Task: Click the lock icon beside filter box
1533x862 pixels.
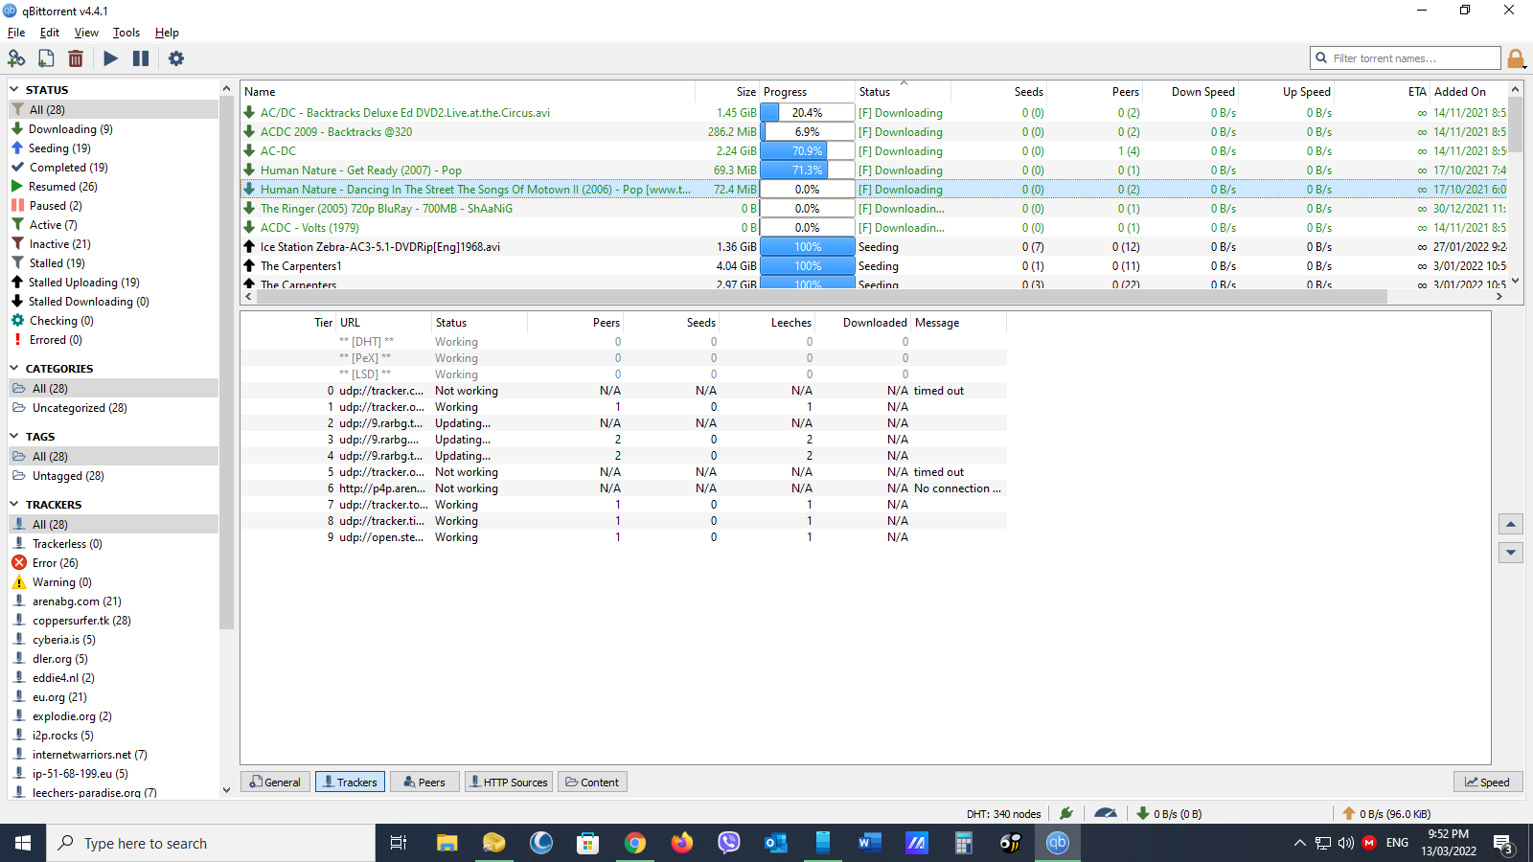Action: [x=1516, y=58]
